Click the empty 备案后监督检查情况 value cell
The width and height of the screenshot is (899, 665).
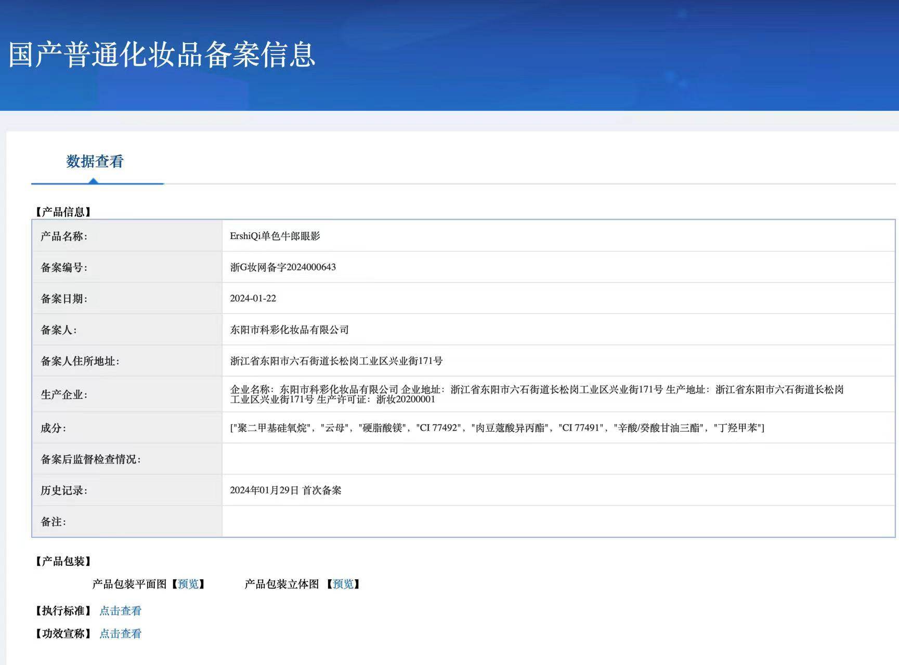[558, 459]
